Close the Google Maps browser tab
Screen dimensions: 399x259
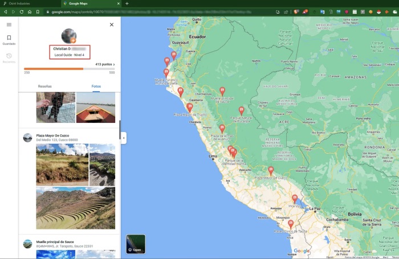click(119, 3)
